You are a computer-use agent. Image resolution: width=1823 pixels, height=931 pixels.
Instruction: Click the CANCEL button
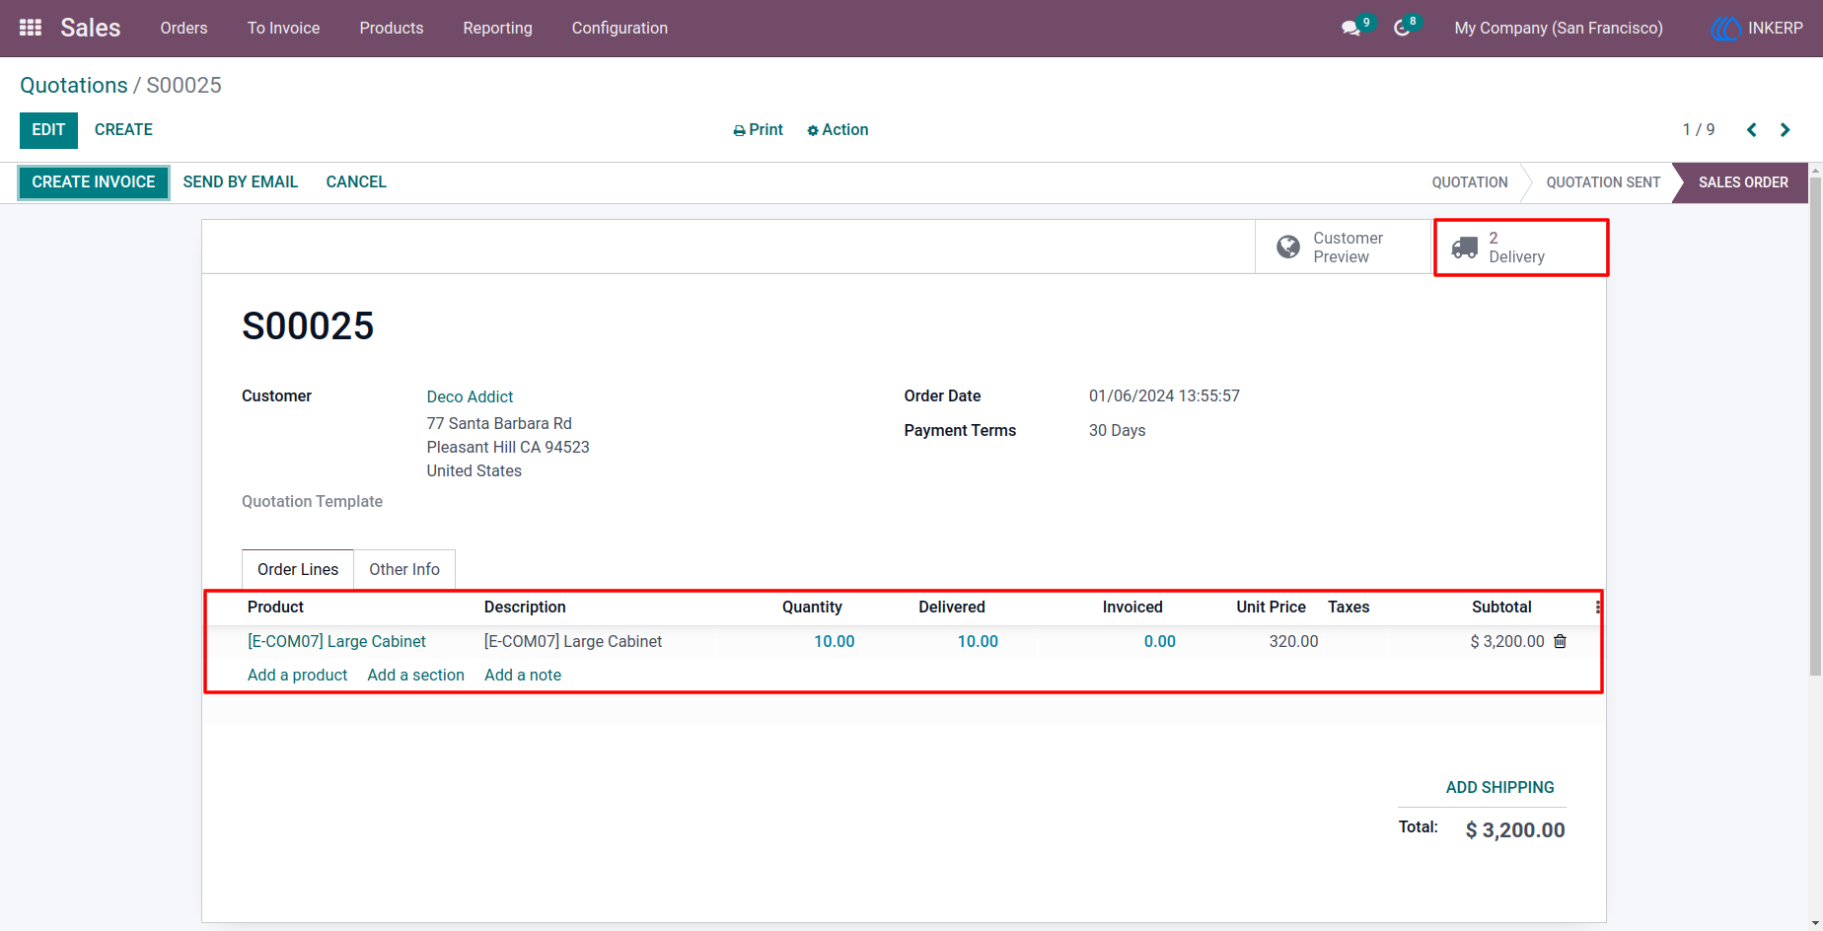356,182
